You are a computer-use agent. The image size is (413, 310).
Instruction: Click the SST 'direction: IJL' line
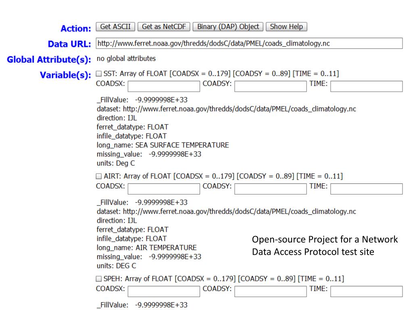(x=117, y=118)
